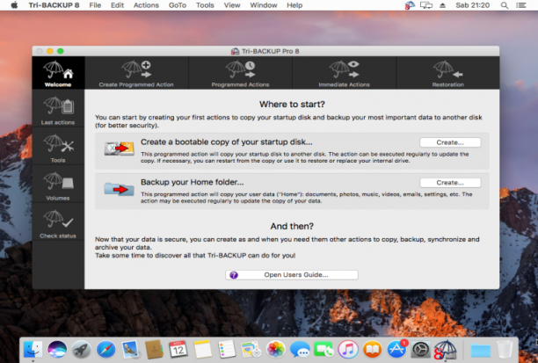The image size is (538, 363).
Task: Open the Immediate Actions section
Action: coord(344,73)
